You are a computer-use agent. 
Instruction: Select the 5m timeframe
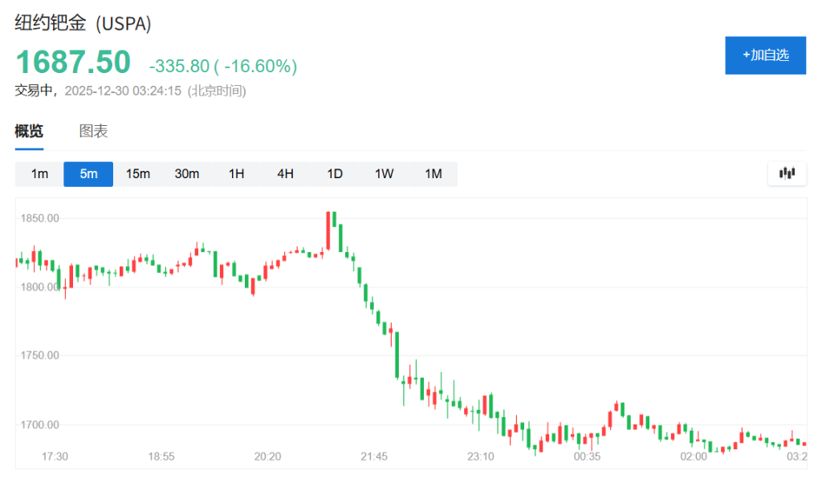pos(88,174)
